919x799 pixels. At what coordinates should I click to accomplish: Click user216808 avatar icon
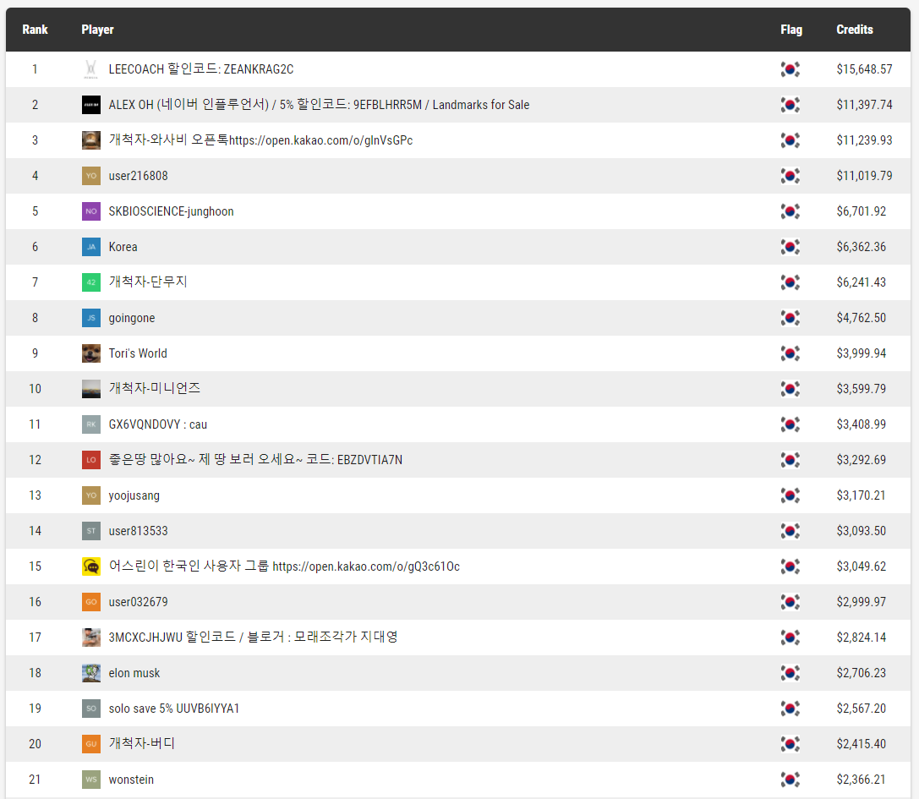tap(90, 176)
